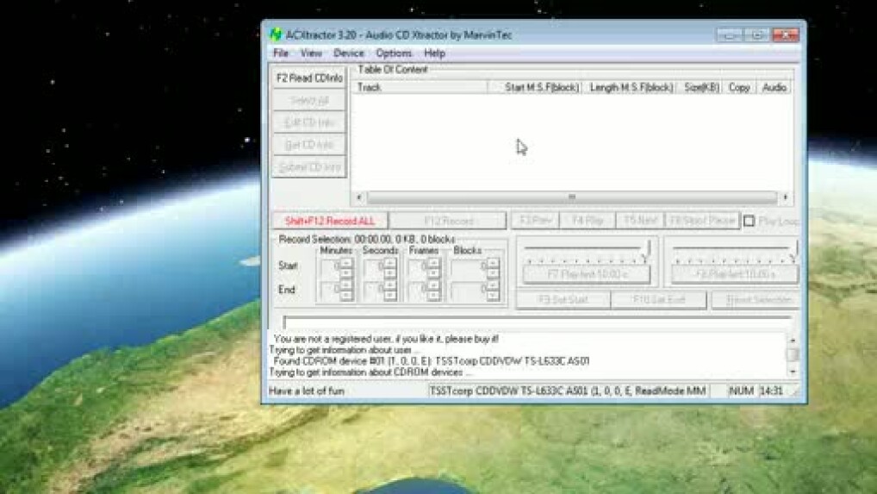Click the track list's right scroll arrow
The height and width of the screenshot is (494, 877).
pos(785,197)
